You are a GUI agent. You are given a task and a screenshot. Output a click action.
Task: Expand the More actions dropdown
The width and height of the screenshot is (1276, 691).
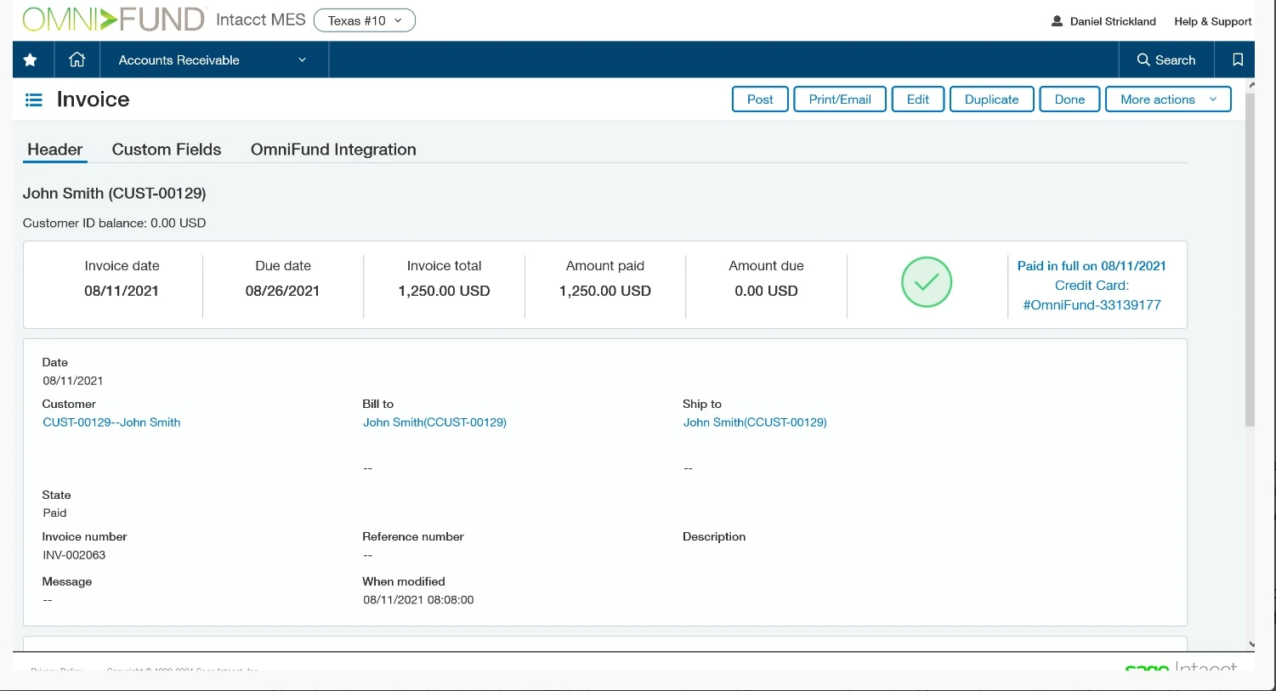[x=1168, y=99]
